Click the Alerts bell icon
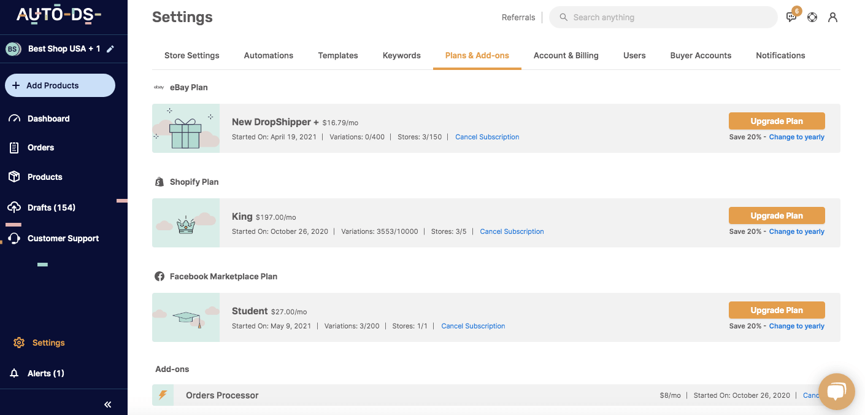The image size is (865, 415). (15, 373)
